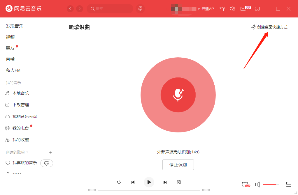Mute the volume speaker icon
This screenshot has height=195, width=298.
(x=257, y=185)
